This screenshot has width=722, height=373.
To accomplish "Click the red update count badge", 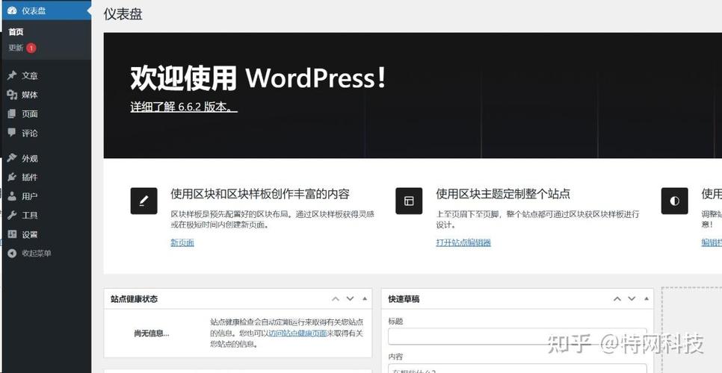I will coord(31,48).
